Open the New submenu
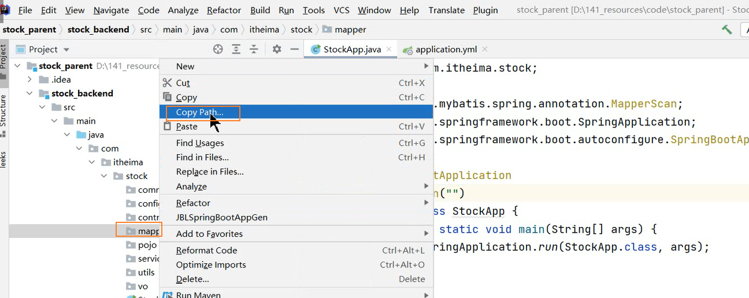This screenshot has width=749, height=298. [x=296, y=66]
